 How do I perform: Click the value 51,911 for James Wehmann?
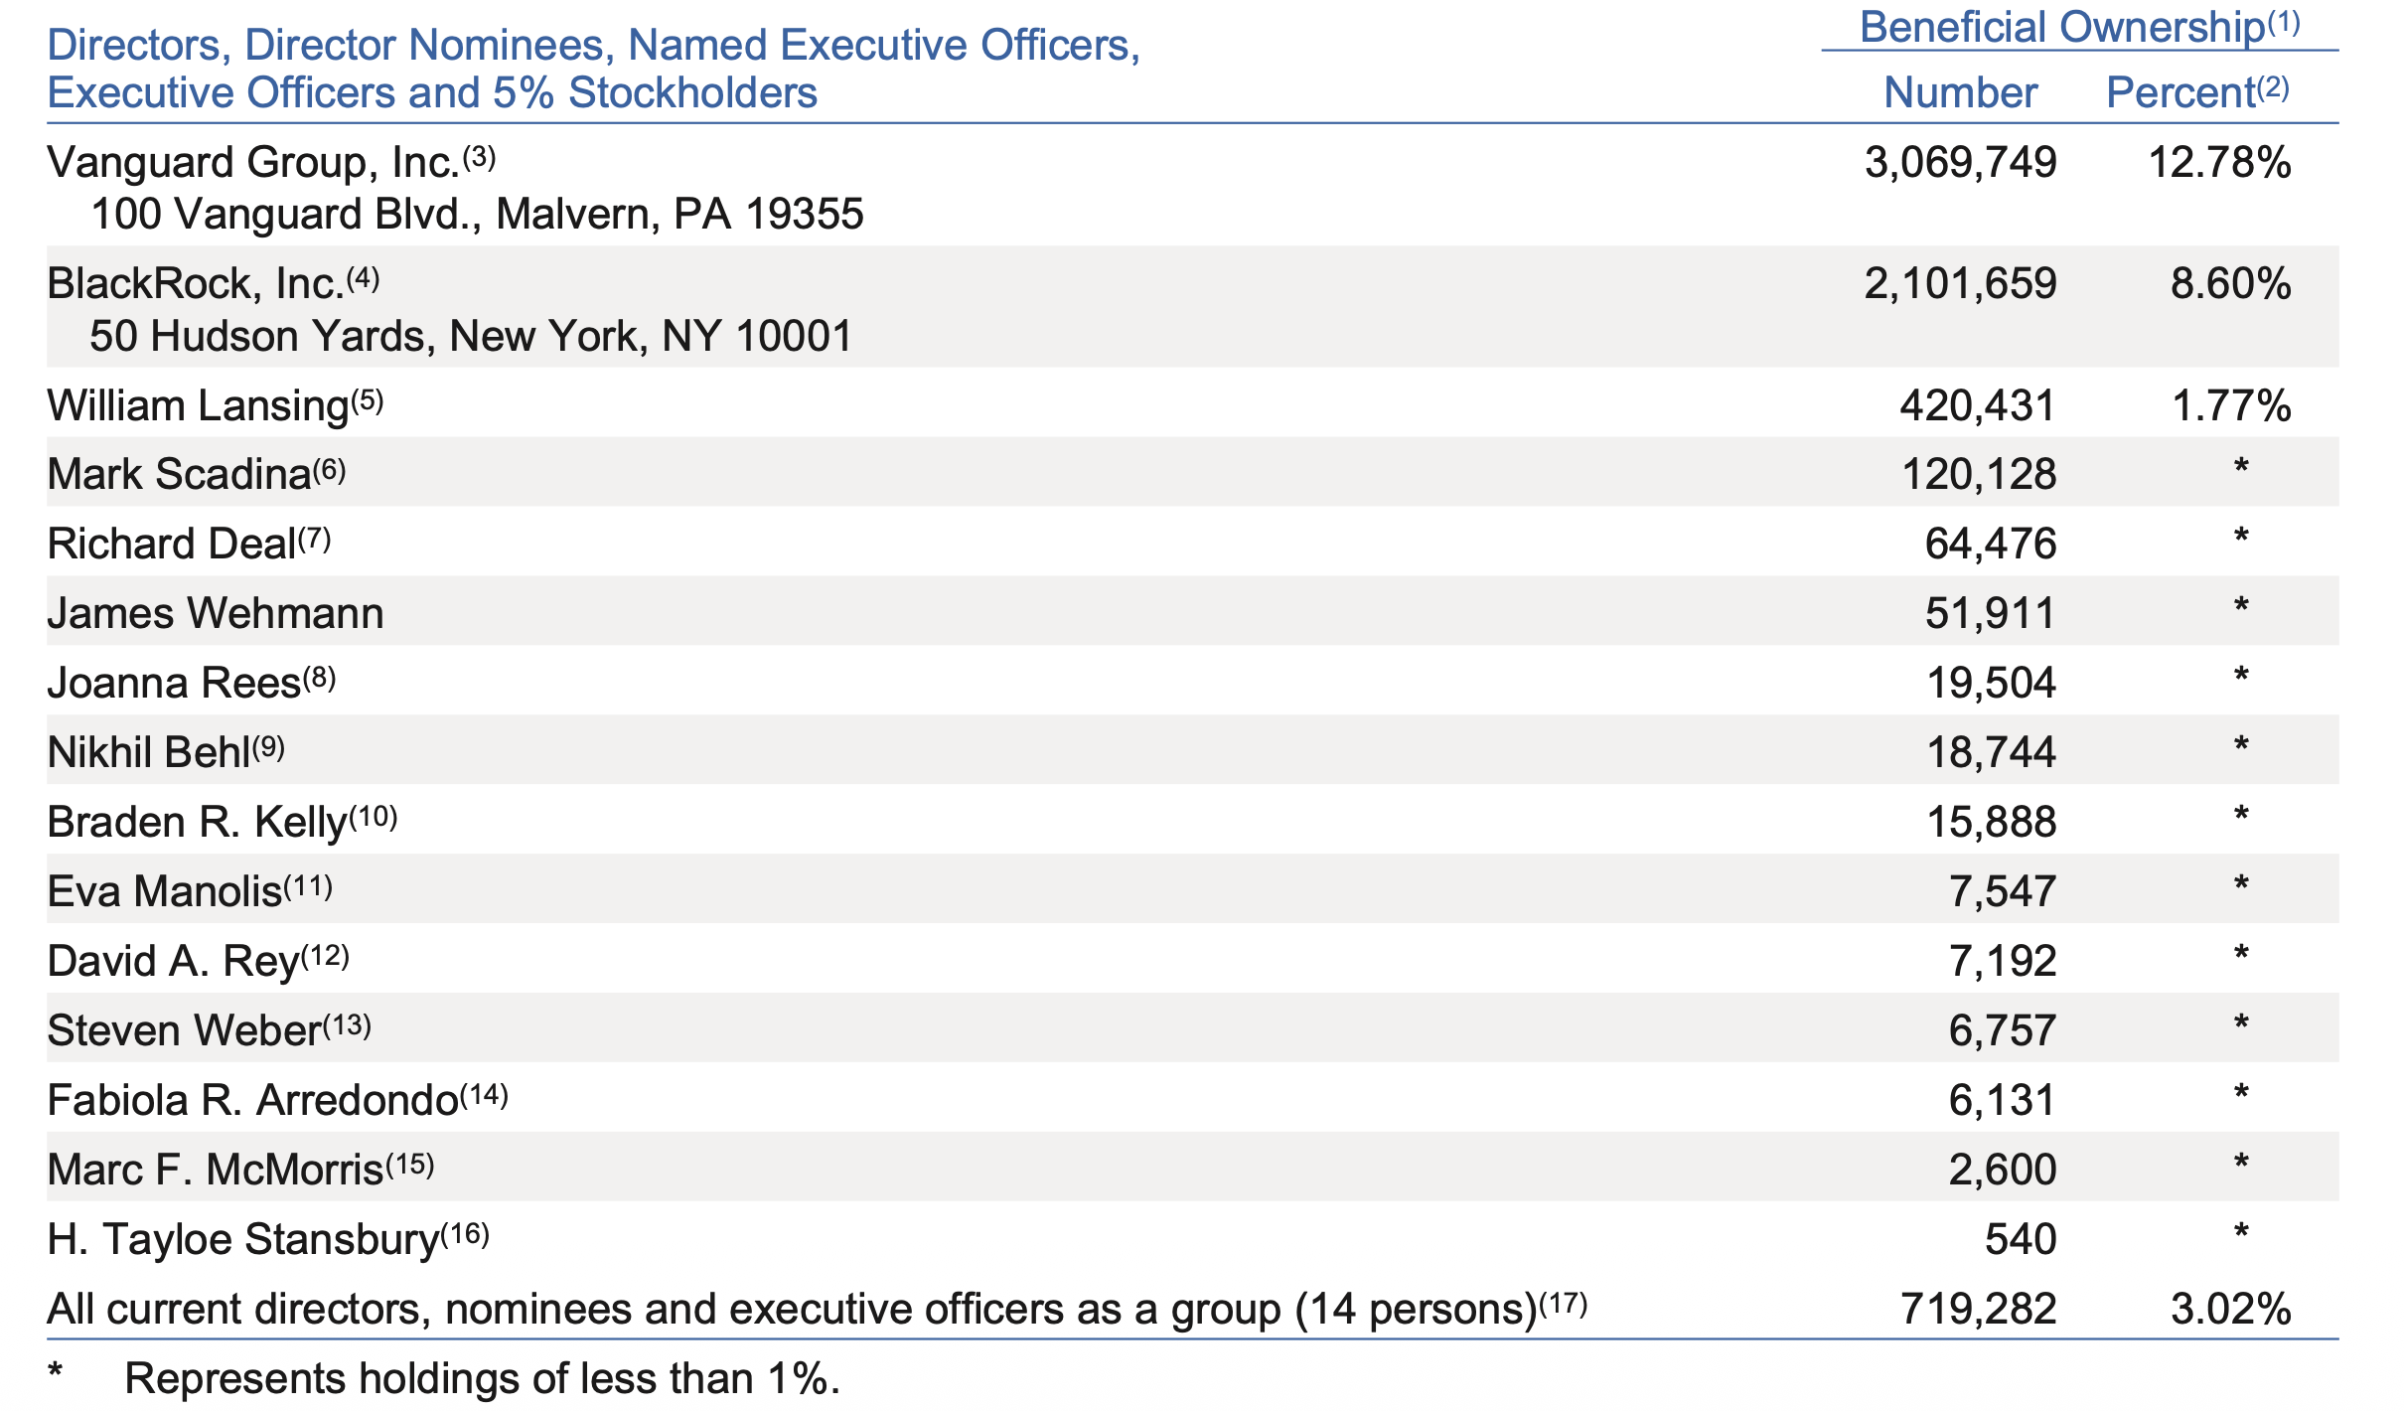click(1990, 613)
